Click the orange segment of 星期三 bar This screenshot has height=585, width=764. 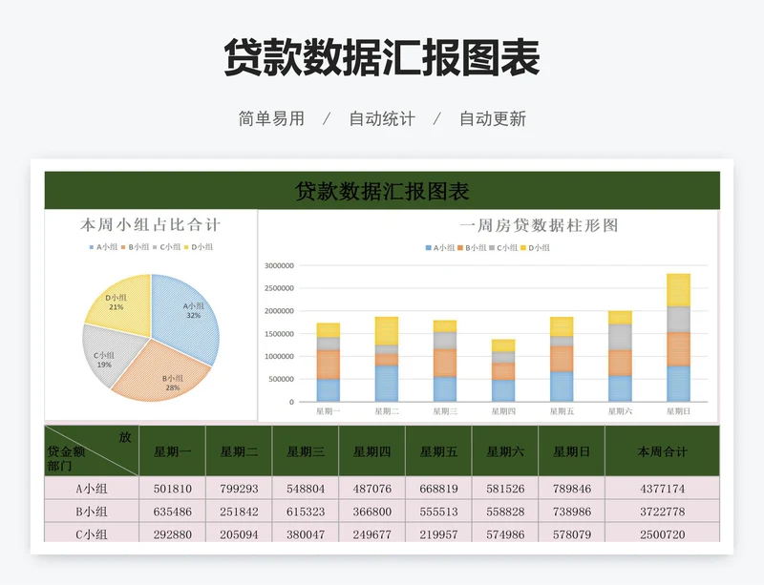(445, 363)
